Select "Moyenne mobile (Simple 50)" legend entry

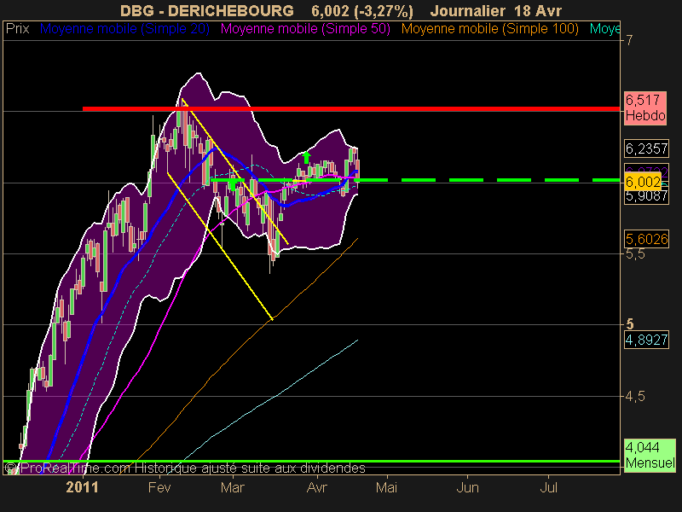305,29
